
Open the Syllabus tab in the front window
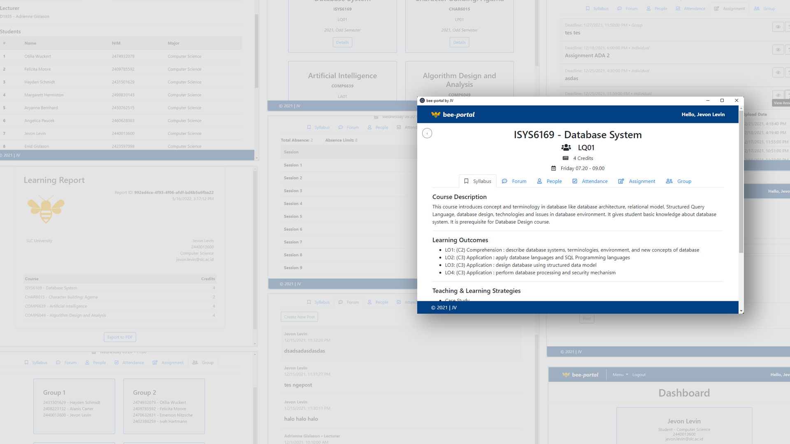coord(477,181)
